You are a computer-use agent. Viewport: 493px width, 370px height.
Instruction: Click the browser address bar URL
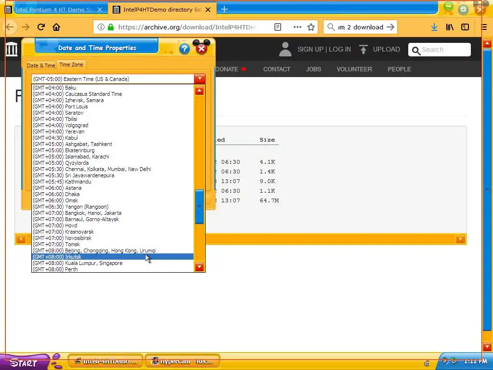pyautogui.click(x=187, y=27)
